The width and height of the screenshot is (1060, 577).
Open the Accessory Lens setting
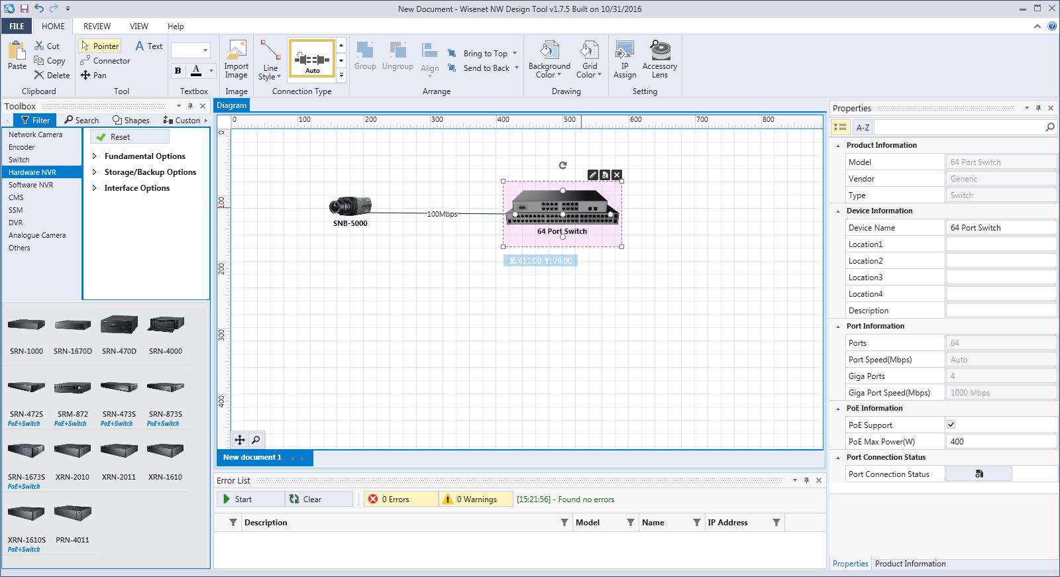click(660, 60)
